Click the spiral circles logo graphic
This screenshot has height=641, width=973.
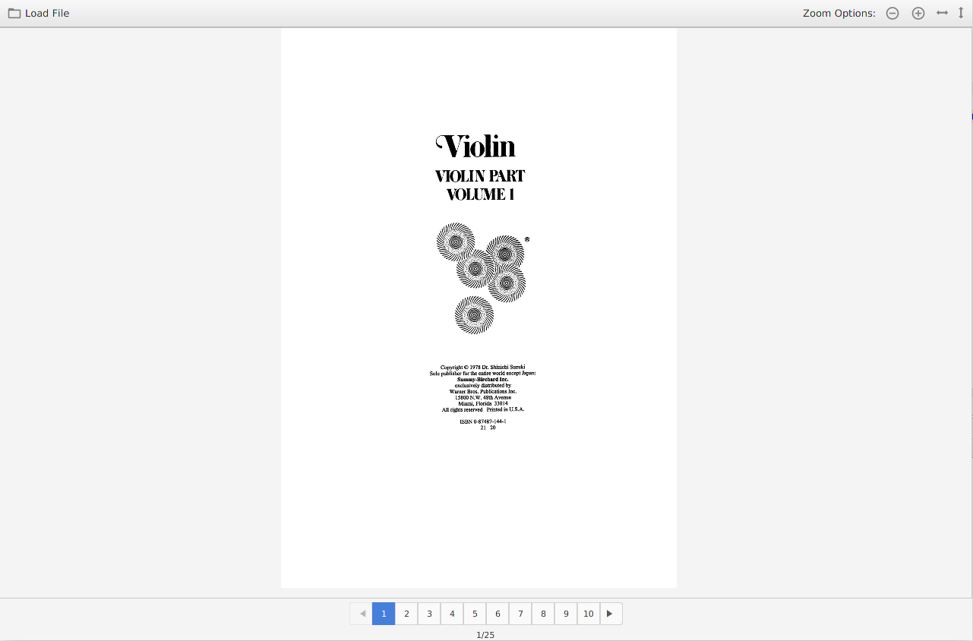482,278
